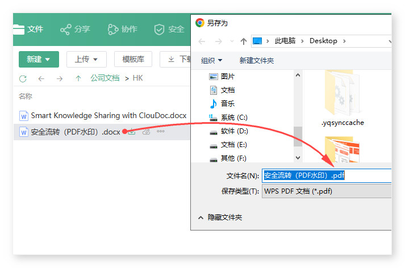Click the Word icon of 安全流转 file
Viewport: 405px width, 268px height.
pos(24,132)
